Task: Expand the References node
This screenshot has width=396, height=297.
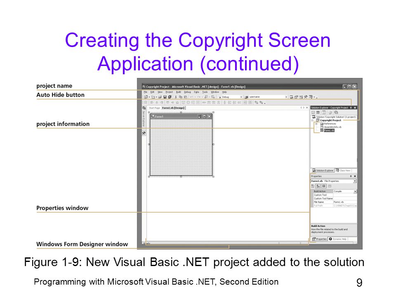Action: pyautogui.click(x=316, y=124)
